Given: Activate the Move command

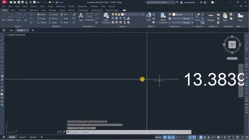Looking at the screenshot, I should (x=41, y=14).
